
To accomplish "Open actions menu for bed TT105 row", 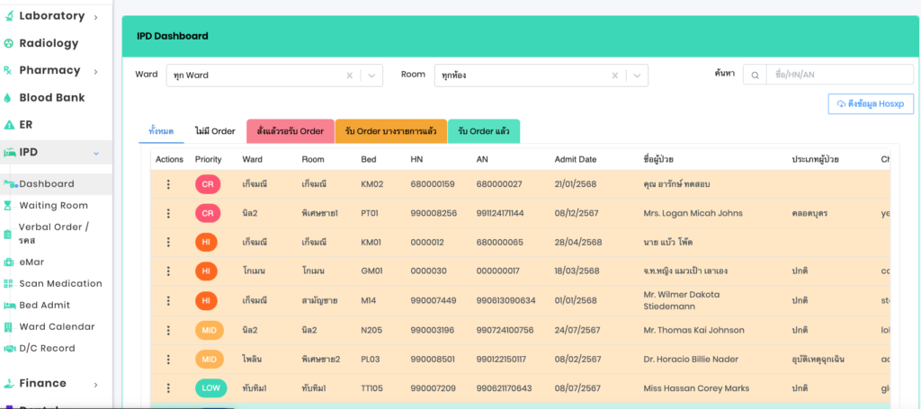I will pyautogui.click(x=167, y=388).
